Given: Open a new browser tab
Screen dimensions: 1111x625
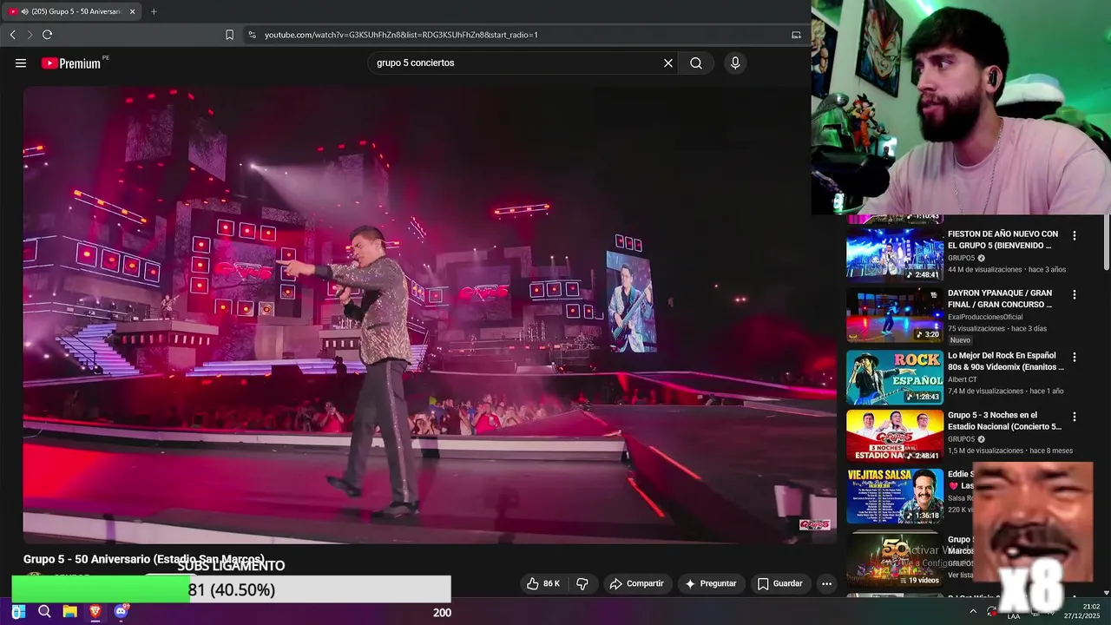Looking at the screenshot, I should pos(154,11).
